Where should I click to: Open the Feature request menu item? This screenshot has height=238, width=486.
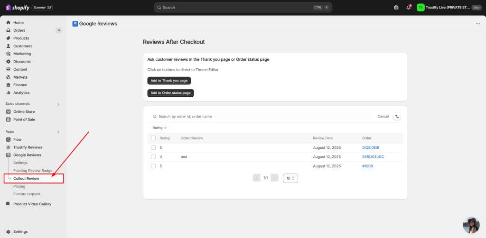(27, 194)
